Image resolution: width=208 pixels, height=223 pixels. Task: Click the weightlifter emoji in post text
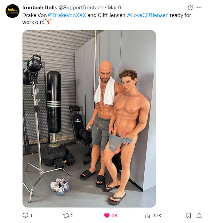click(x=48, y=22)
